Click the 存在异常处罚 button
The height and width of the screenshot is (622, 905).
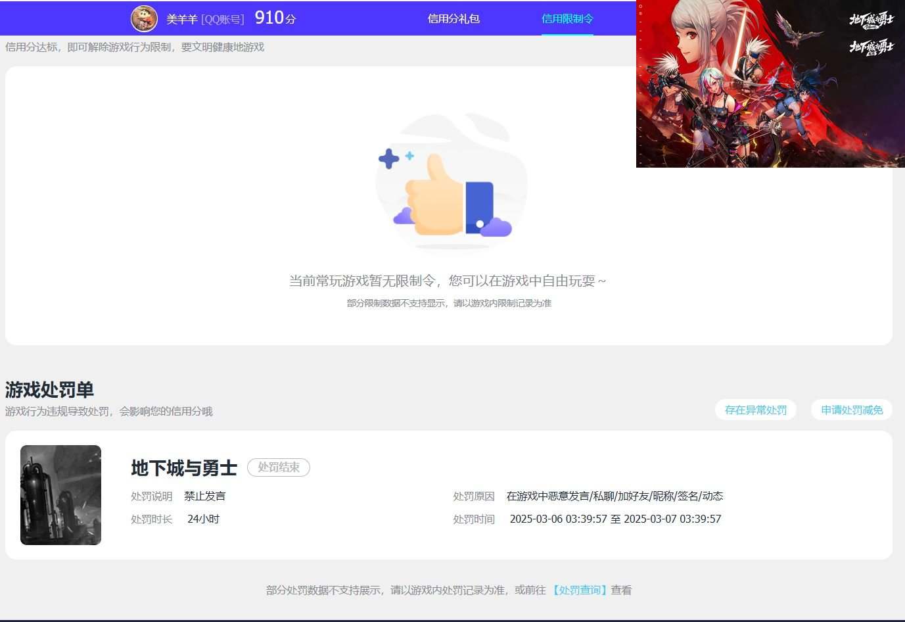coord(756,410)
